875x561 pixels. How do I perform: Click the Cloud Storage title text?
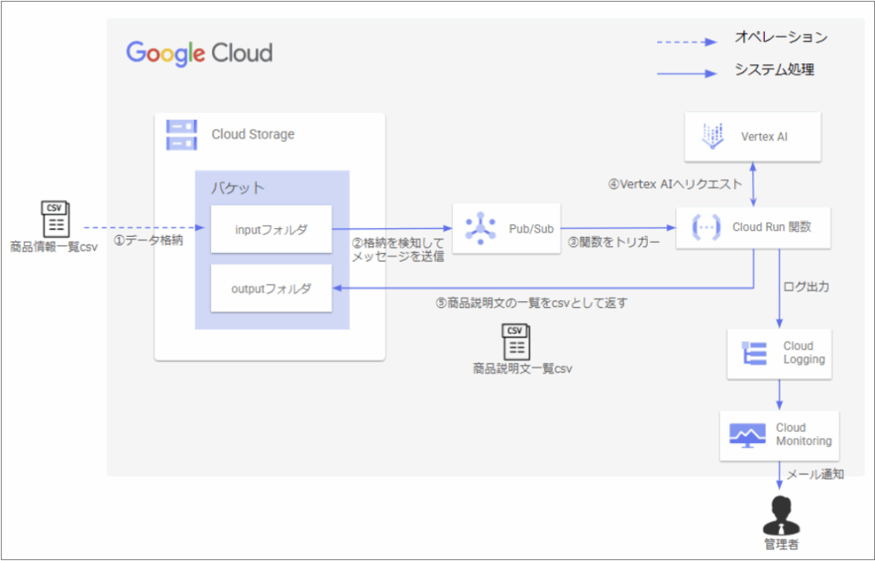(253, 134)
